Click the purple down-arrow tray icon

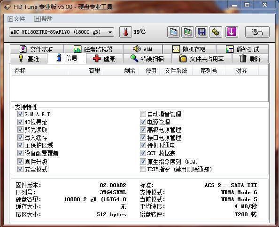point(232,32)
